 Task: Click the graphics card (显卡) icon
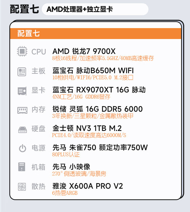click(x=22, y=90)
